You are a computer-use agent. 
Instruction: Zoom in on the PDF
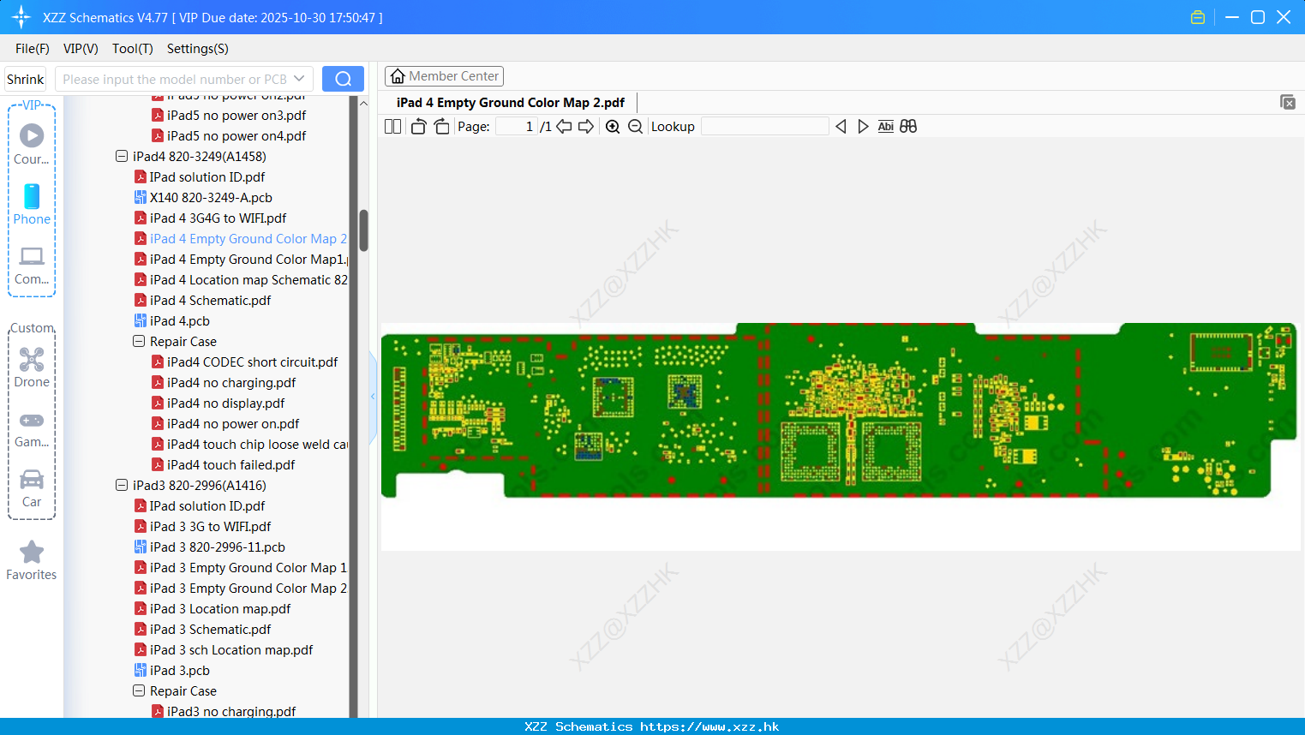[x=613, y=127]
